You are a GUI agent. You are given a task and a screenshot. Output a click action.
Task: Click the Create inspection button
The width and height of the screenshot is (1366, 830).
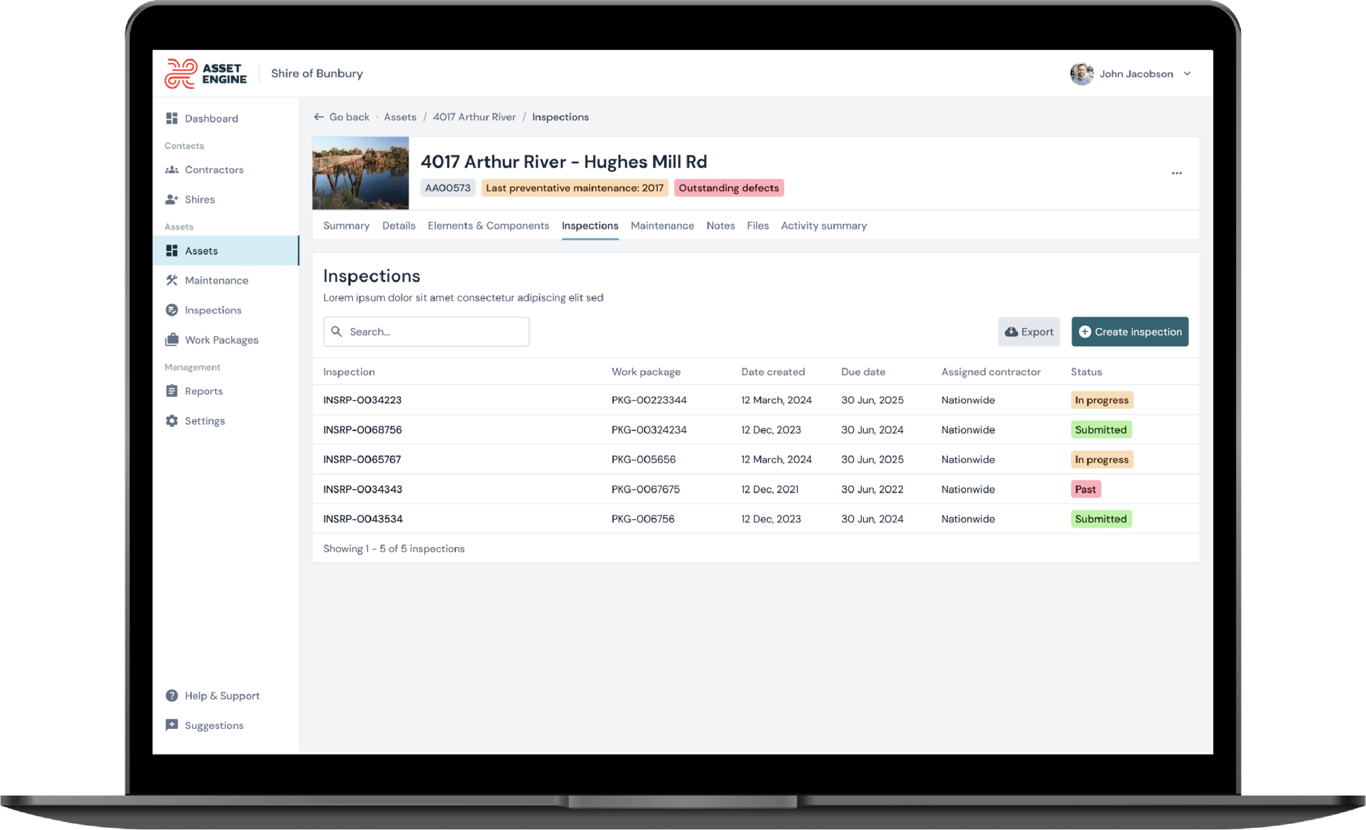point(1130,331)
